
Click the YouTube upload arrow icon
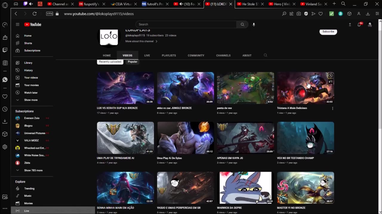[x=350, y=24]
